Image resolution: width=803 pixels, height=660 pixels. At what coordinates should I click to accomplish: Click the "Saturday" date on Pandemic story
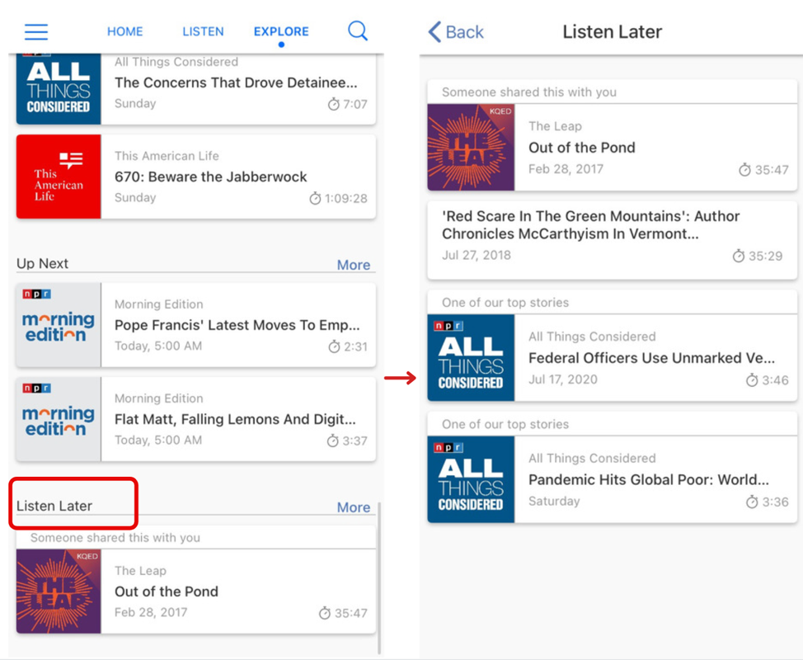coord(554,501)
